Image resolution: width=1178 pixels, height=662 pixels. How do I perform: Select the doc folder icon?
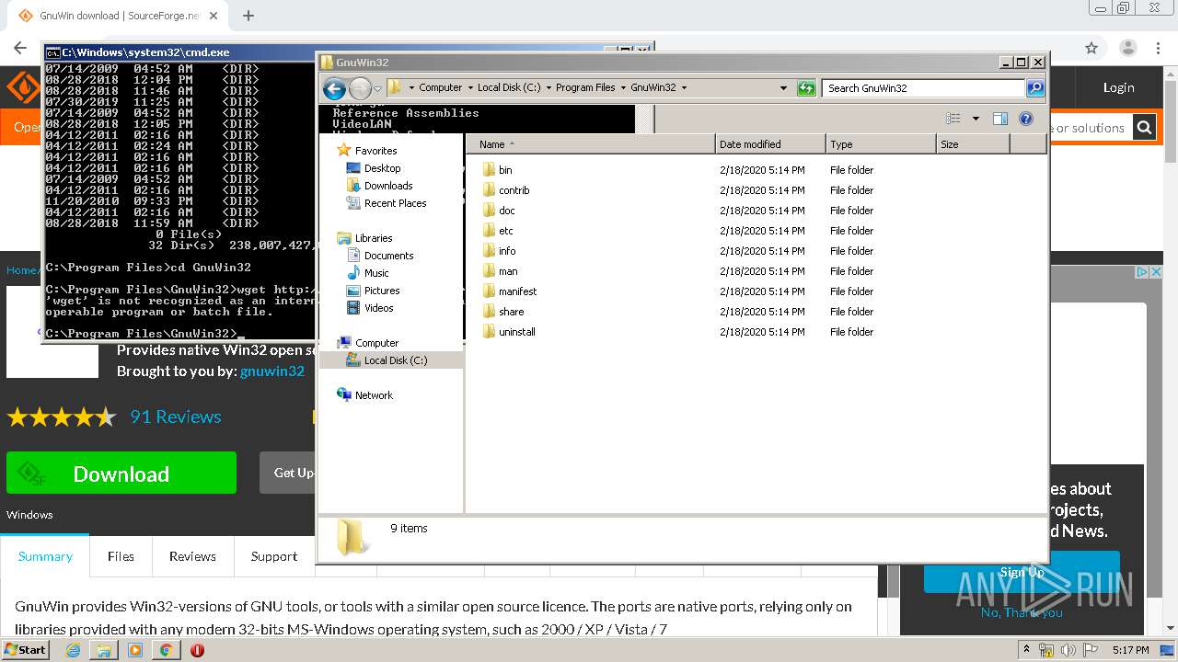489,211
